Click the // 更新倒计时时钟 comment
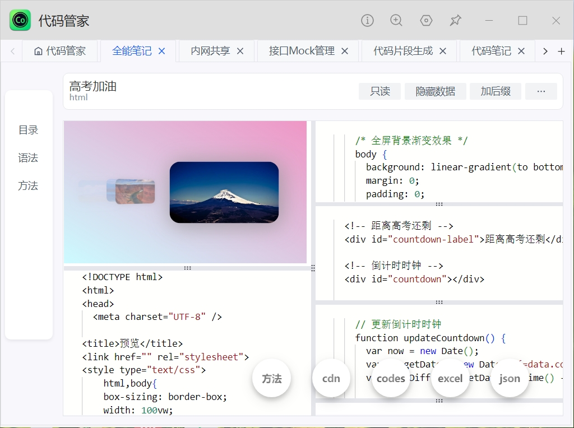 coord(399,324)
